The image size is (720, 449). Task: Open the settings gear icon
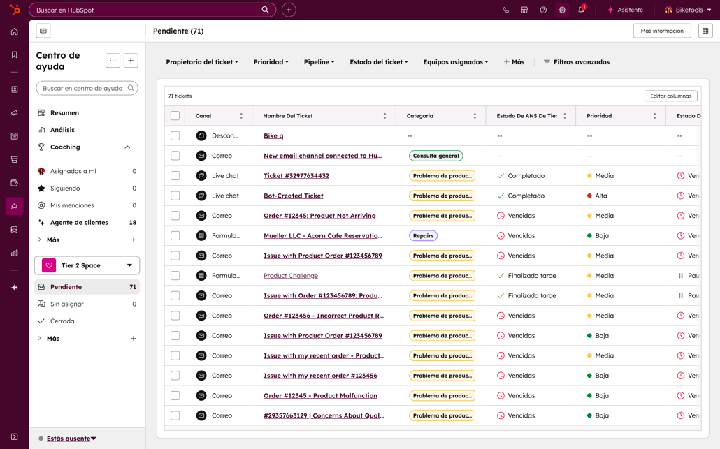[562, 10]
